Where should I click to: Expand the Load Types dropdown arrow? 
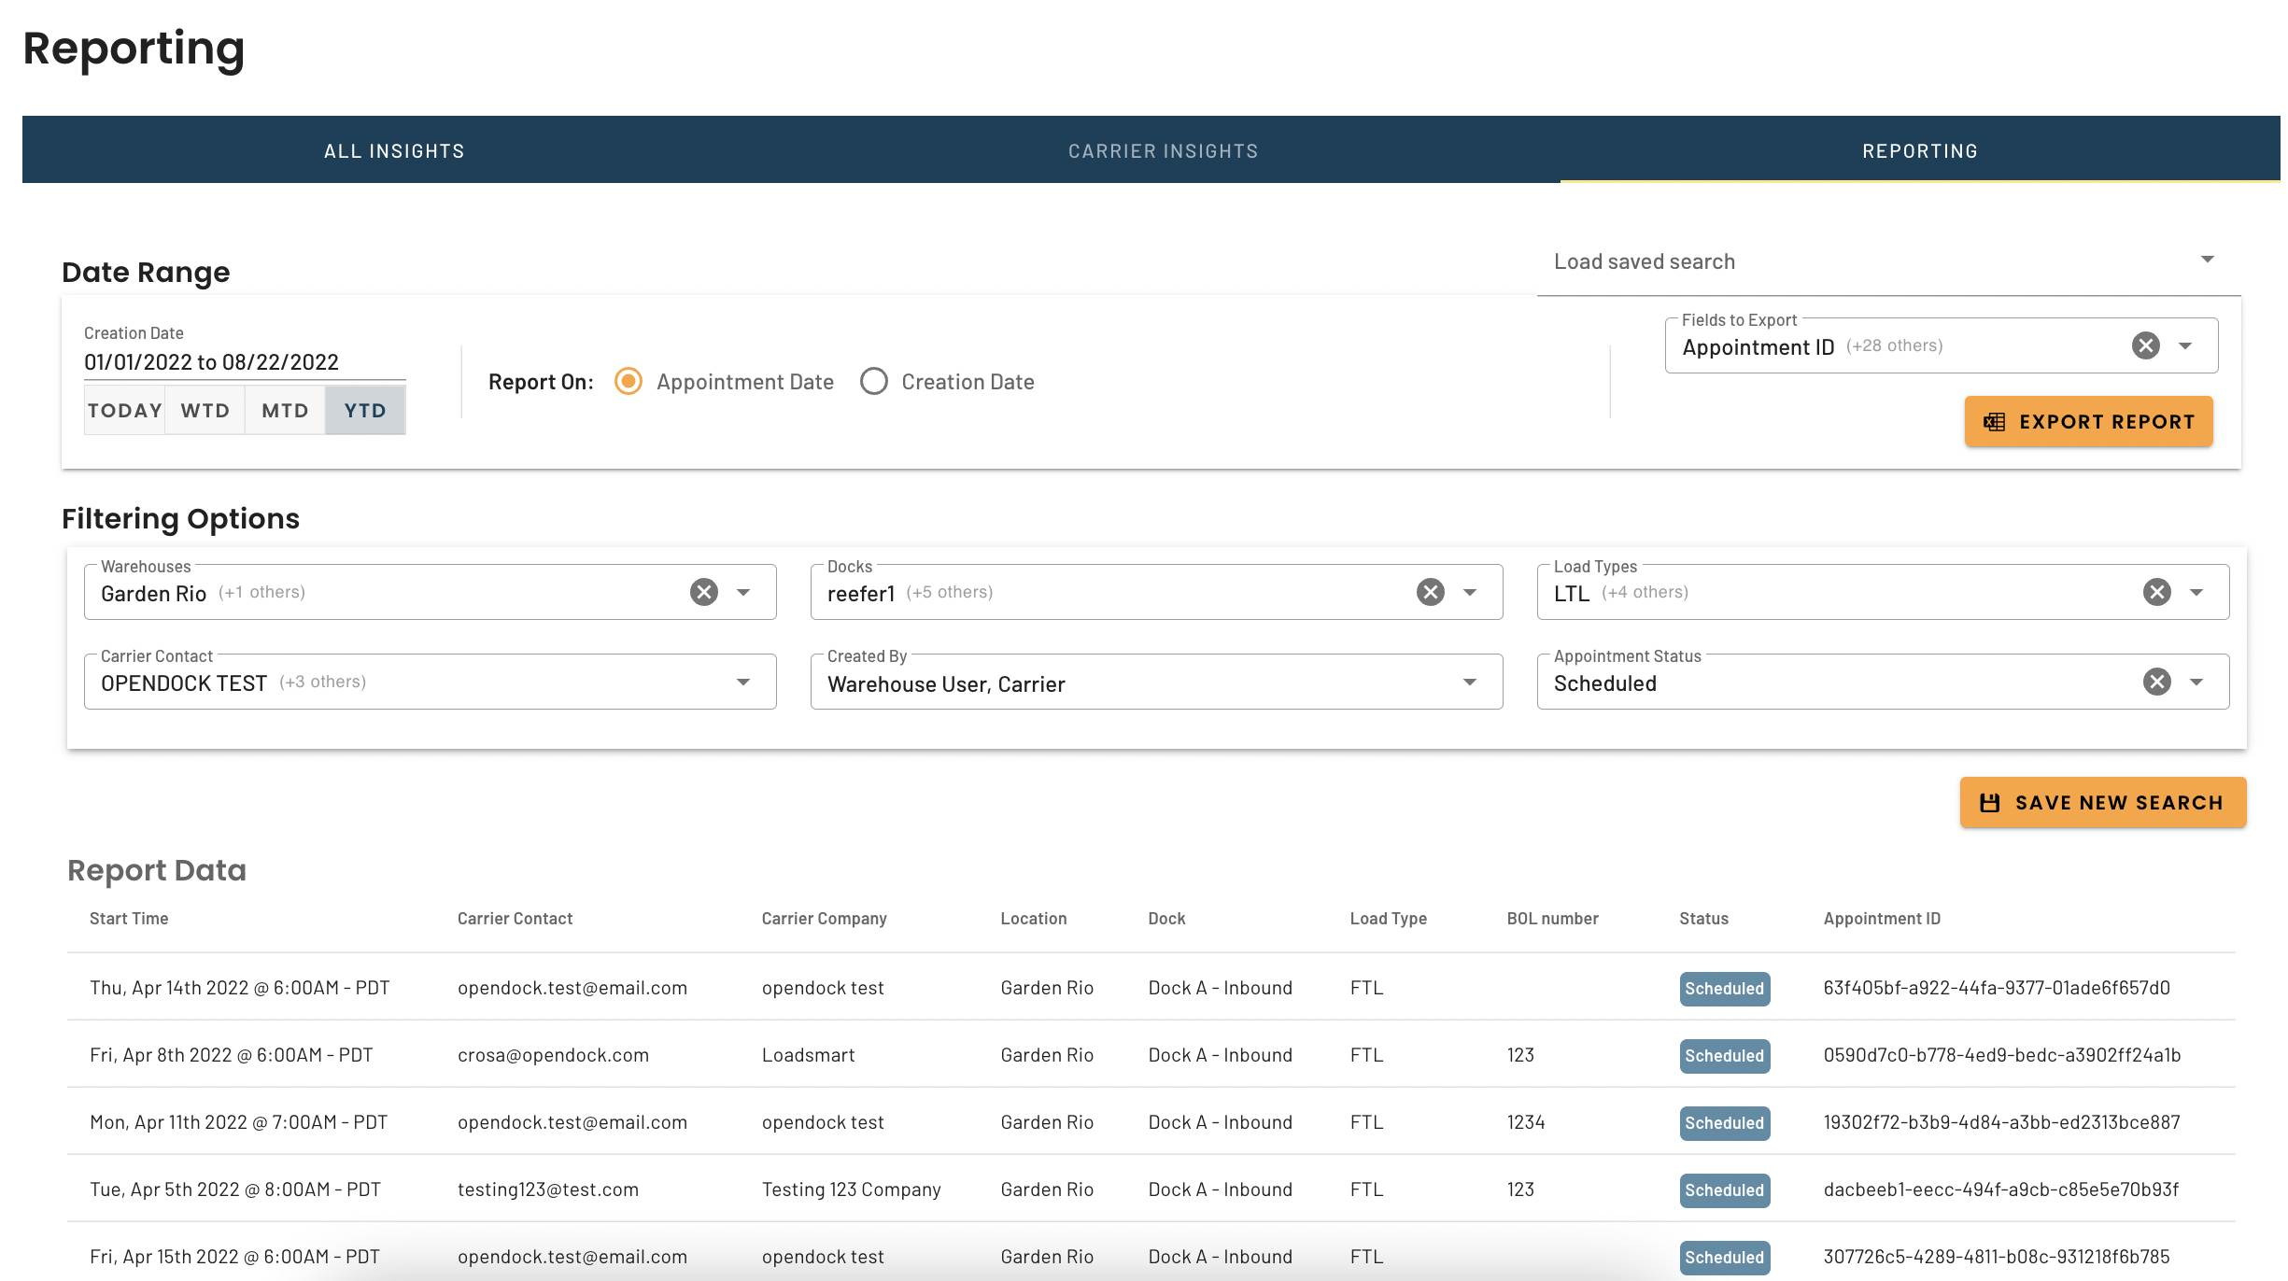[x=2196, y=592]
